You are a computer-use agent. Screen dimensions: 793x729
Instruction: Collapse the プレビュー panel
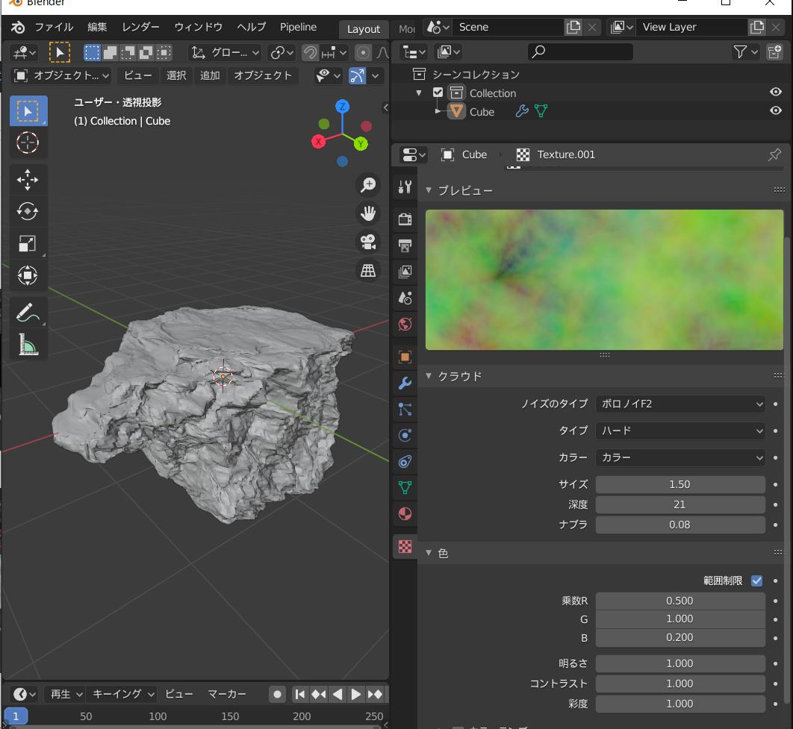coord(429,190)
